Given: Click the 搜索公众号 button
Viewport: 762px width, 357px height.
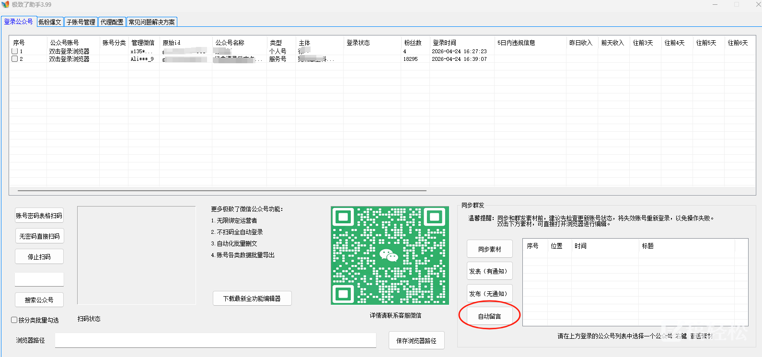Looking at the screenshot, I should point(39,300).
